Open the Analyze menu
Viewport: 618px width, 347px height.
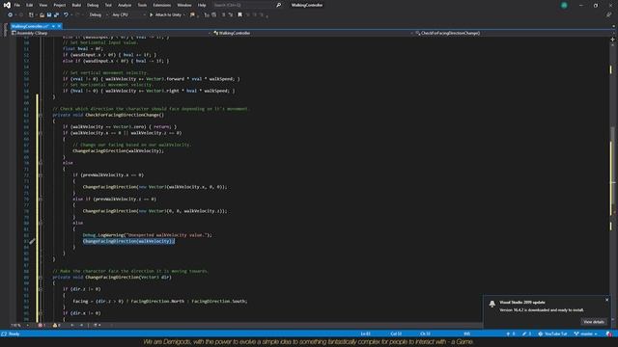pyautogui.click(x=125, y=5)
